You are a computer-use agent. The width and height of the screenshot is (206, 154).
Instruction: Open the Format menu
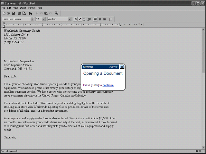click(32, 8)
